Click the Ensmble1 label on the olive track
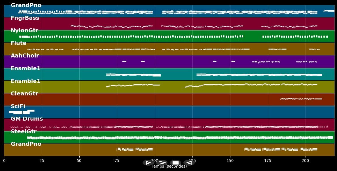 coord(26,81)
